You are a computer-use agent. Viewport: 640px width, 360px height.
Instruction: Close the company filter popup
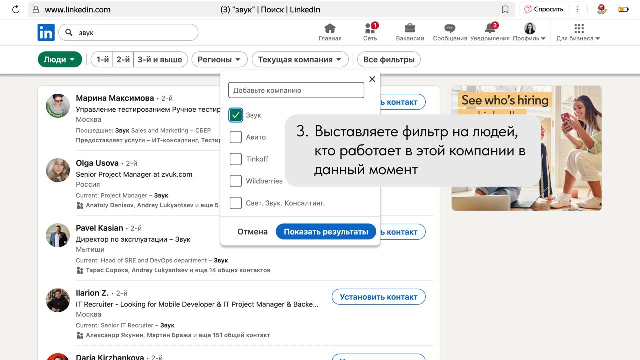(x=372, y=79)
